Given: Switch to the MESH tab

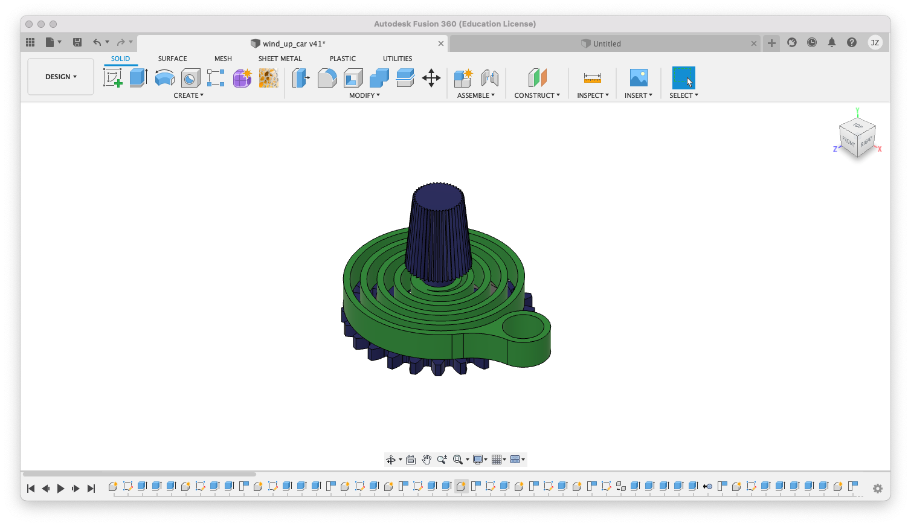Looking at the screenshot, I should tap(223, 59).
